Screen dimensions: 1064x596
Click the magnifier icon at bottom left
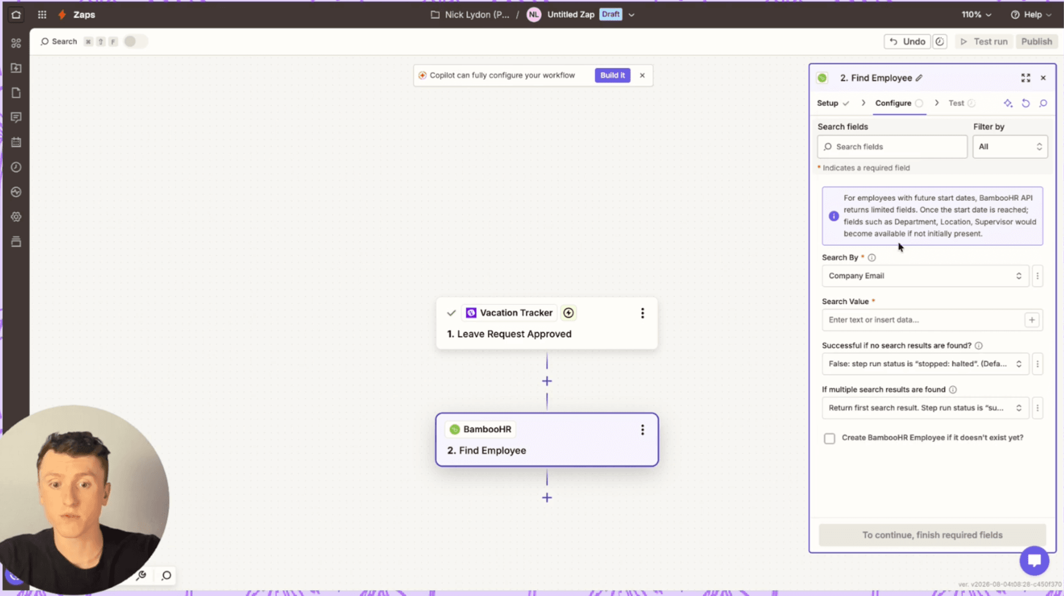[166, 576]
